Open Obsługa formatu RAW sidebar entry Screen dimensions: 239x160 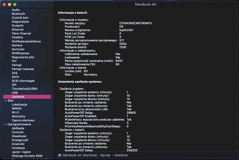(27, 156)
